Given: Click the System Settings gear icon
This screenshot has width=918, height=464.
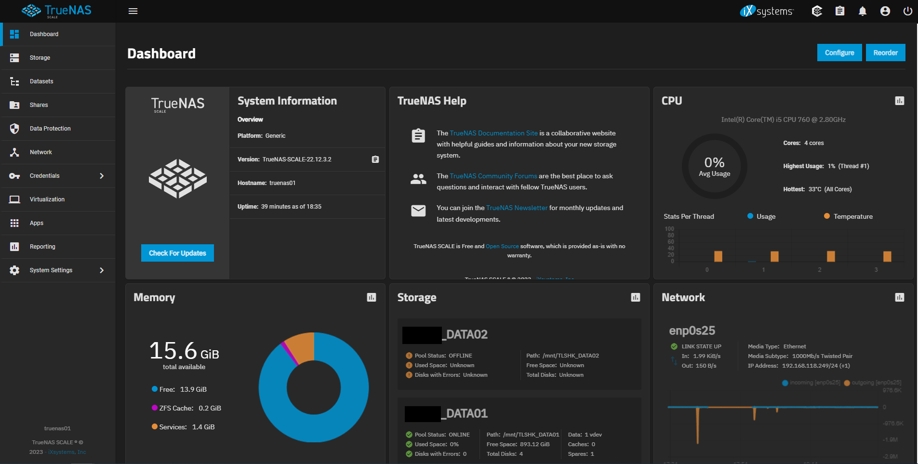Looking at the screenshot, I should coord(14,270).
